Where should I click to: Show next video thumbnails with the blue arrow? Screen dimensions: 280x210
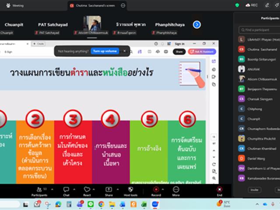pos(197,24)
